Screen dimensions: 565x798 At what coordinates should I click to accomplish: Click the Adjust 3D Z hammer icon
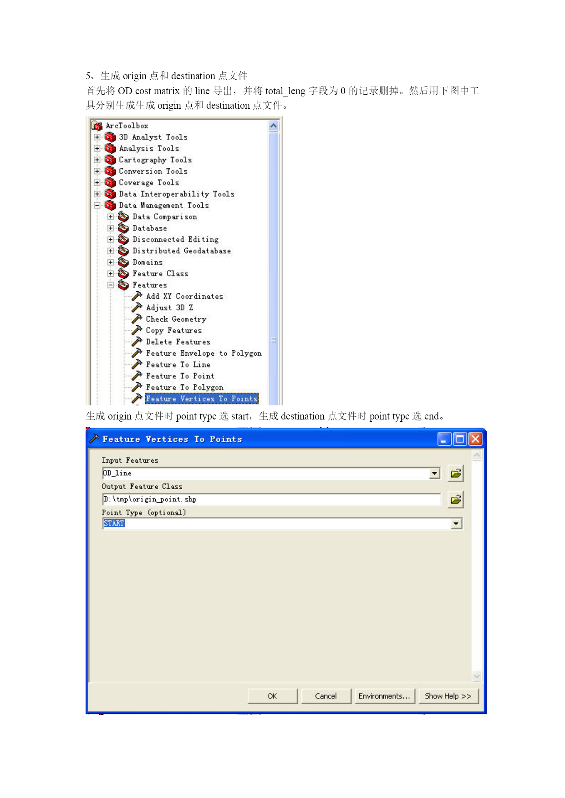click(x=137, y=308)
